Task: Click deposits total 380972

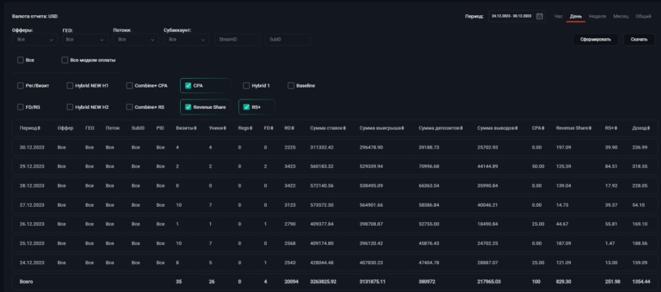Action: pos(428,282)
